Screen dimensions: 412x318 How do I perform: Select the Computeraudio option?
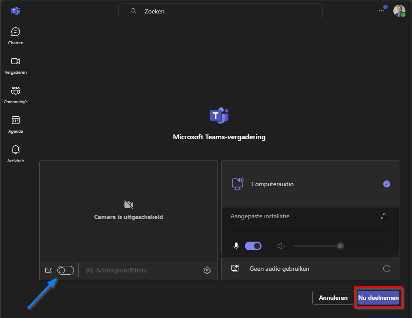[310, 184]
